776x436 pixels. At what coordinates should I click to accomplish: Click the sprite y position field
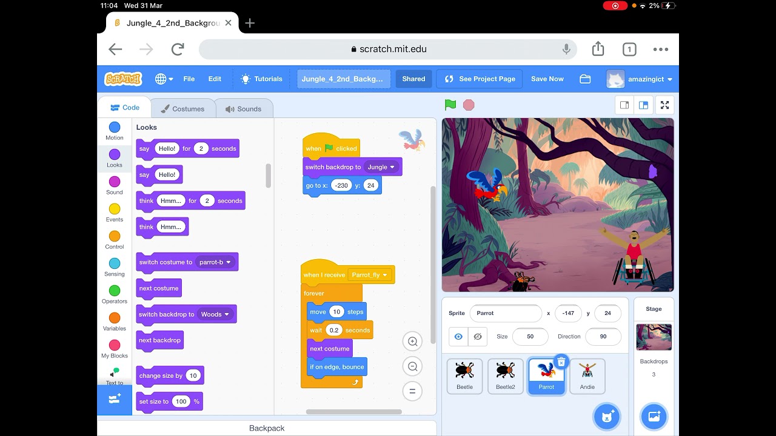(607, 313)
